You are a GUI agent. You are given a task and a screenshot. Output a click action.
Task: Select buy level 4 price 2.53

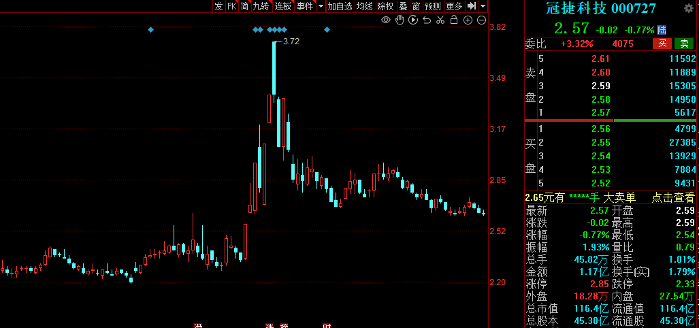(600, 169)
